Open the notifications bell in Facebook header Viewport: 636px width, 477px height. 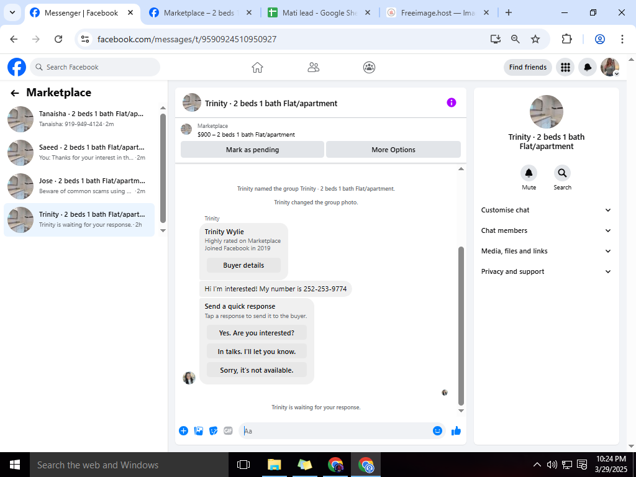pos(588,67)
